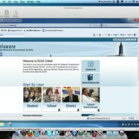Screen dimensions: 139x139
Task: Click the IE Home icon in command bar
Action: (94, 35)
